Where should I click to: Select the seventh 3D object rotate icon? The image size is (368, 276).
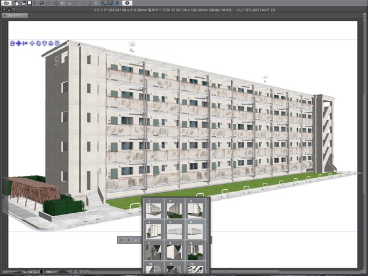tap(51, 43)
